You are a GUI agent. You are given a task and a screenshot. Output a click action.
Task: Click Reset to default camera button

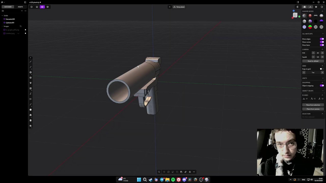(313, 61)
